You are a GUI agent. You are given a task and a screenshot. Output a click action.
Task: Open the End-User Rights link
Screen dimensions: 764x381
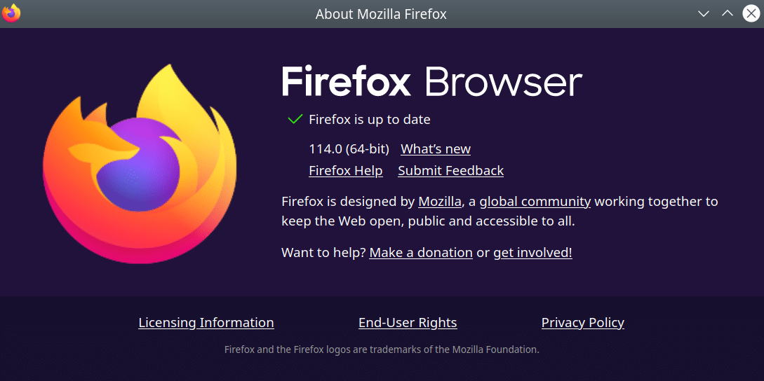(408, 323)
